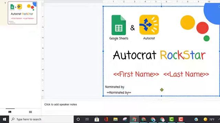Click the top-center selection handle of slide

point(162,6)
